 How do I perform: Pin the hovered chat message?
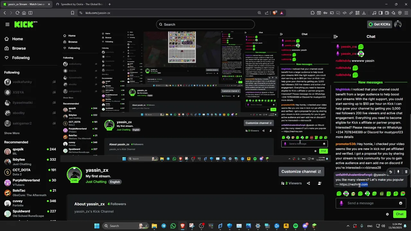pyautogui.click(x=398, y=172)
